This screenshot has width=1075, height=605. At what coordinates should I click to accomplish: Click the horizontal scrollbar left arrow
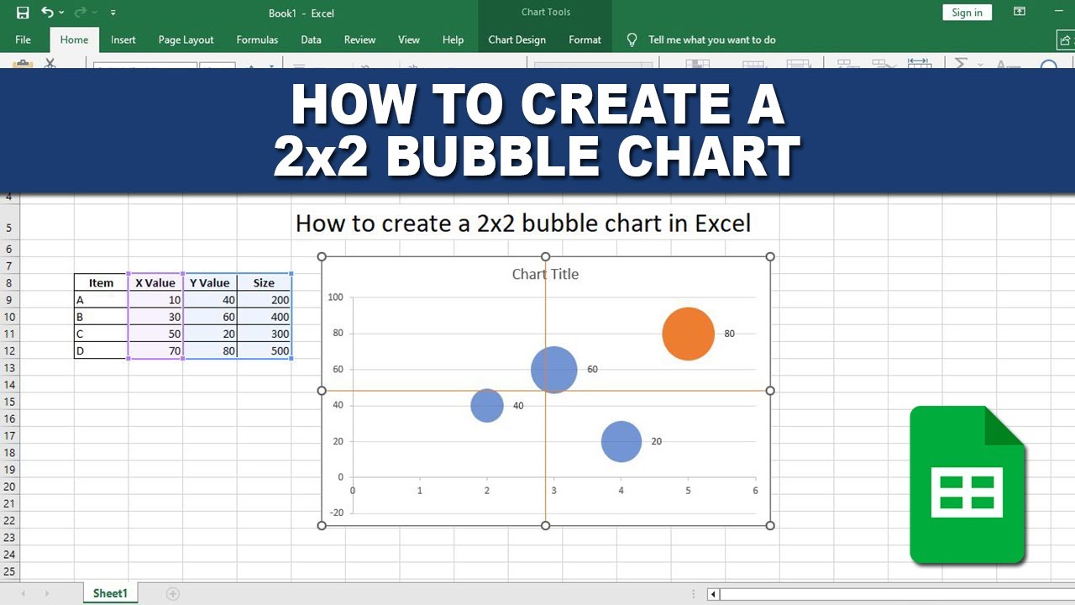(x=714, y=594)
